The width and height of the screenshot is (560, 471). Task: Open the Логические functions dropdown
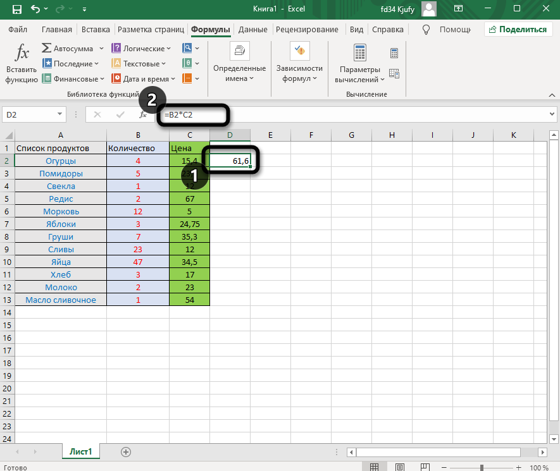[x=141, y=49]
